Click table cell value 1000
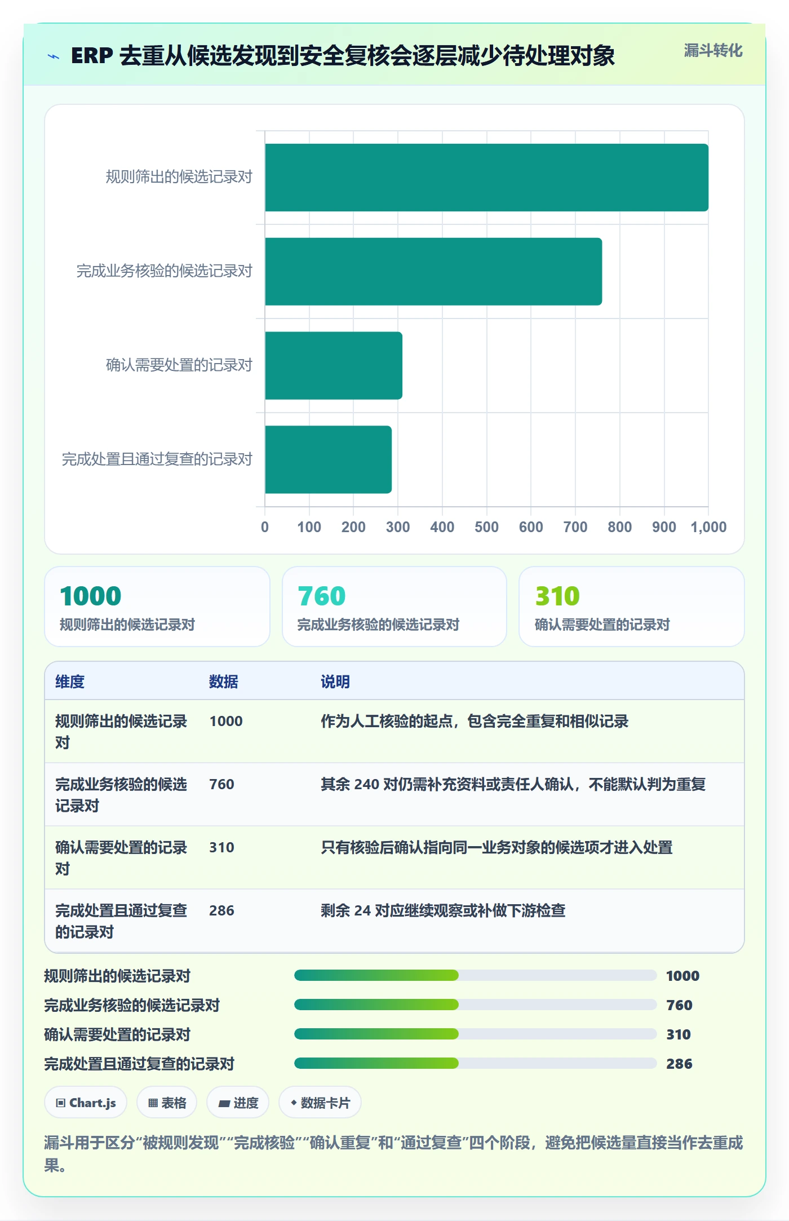Image resolution: width=789 pixels, height=1221 pixels. click(226, 721)
